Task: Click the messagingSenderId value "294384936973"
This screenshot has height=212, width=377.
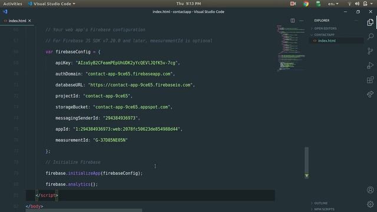Action: pos(120,118)
